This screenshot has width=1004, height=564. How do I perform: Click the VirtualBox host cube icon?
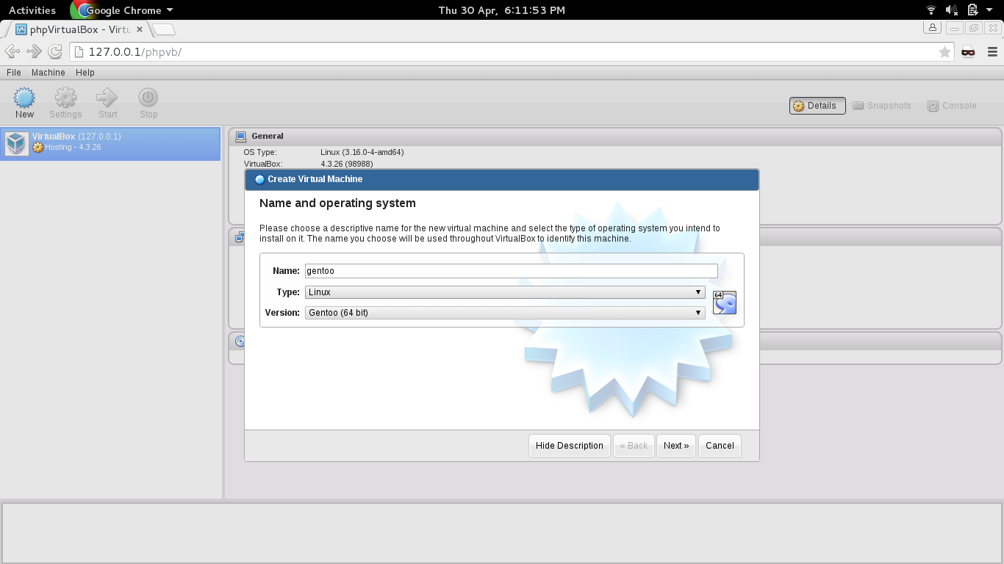pos(16,143)
